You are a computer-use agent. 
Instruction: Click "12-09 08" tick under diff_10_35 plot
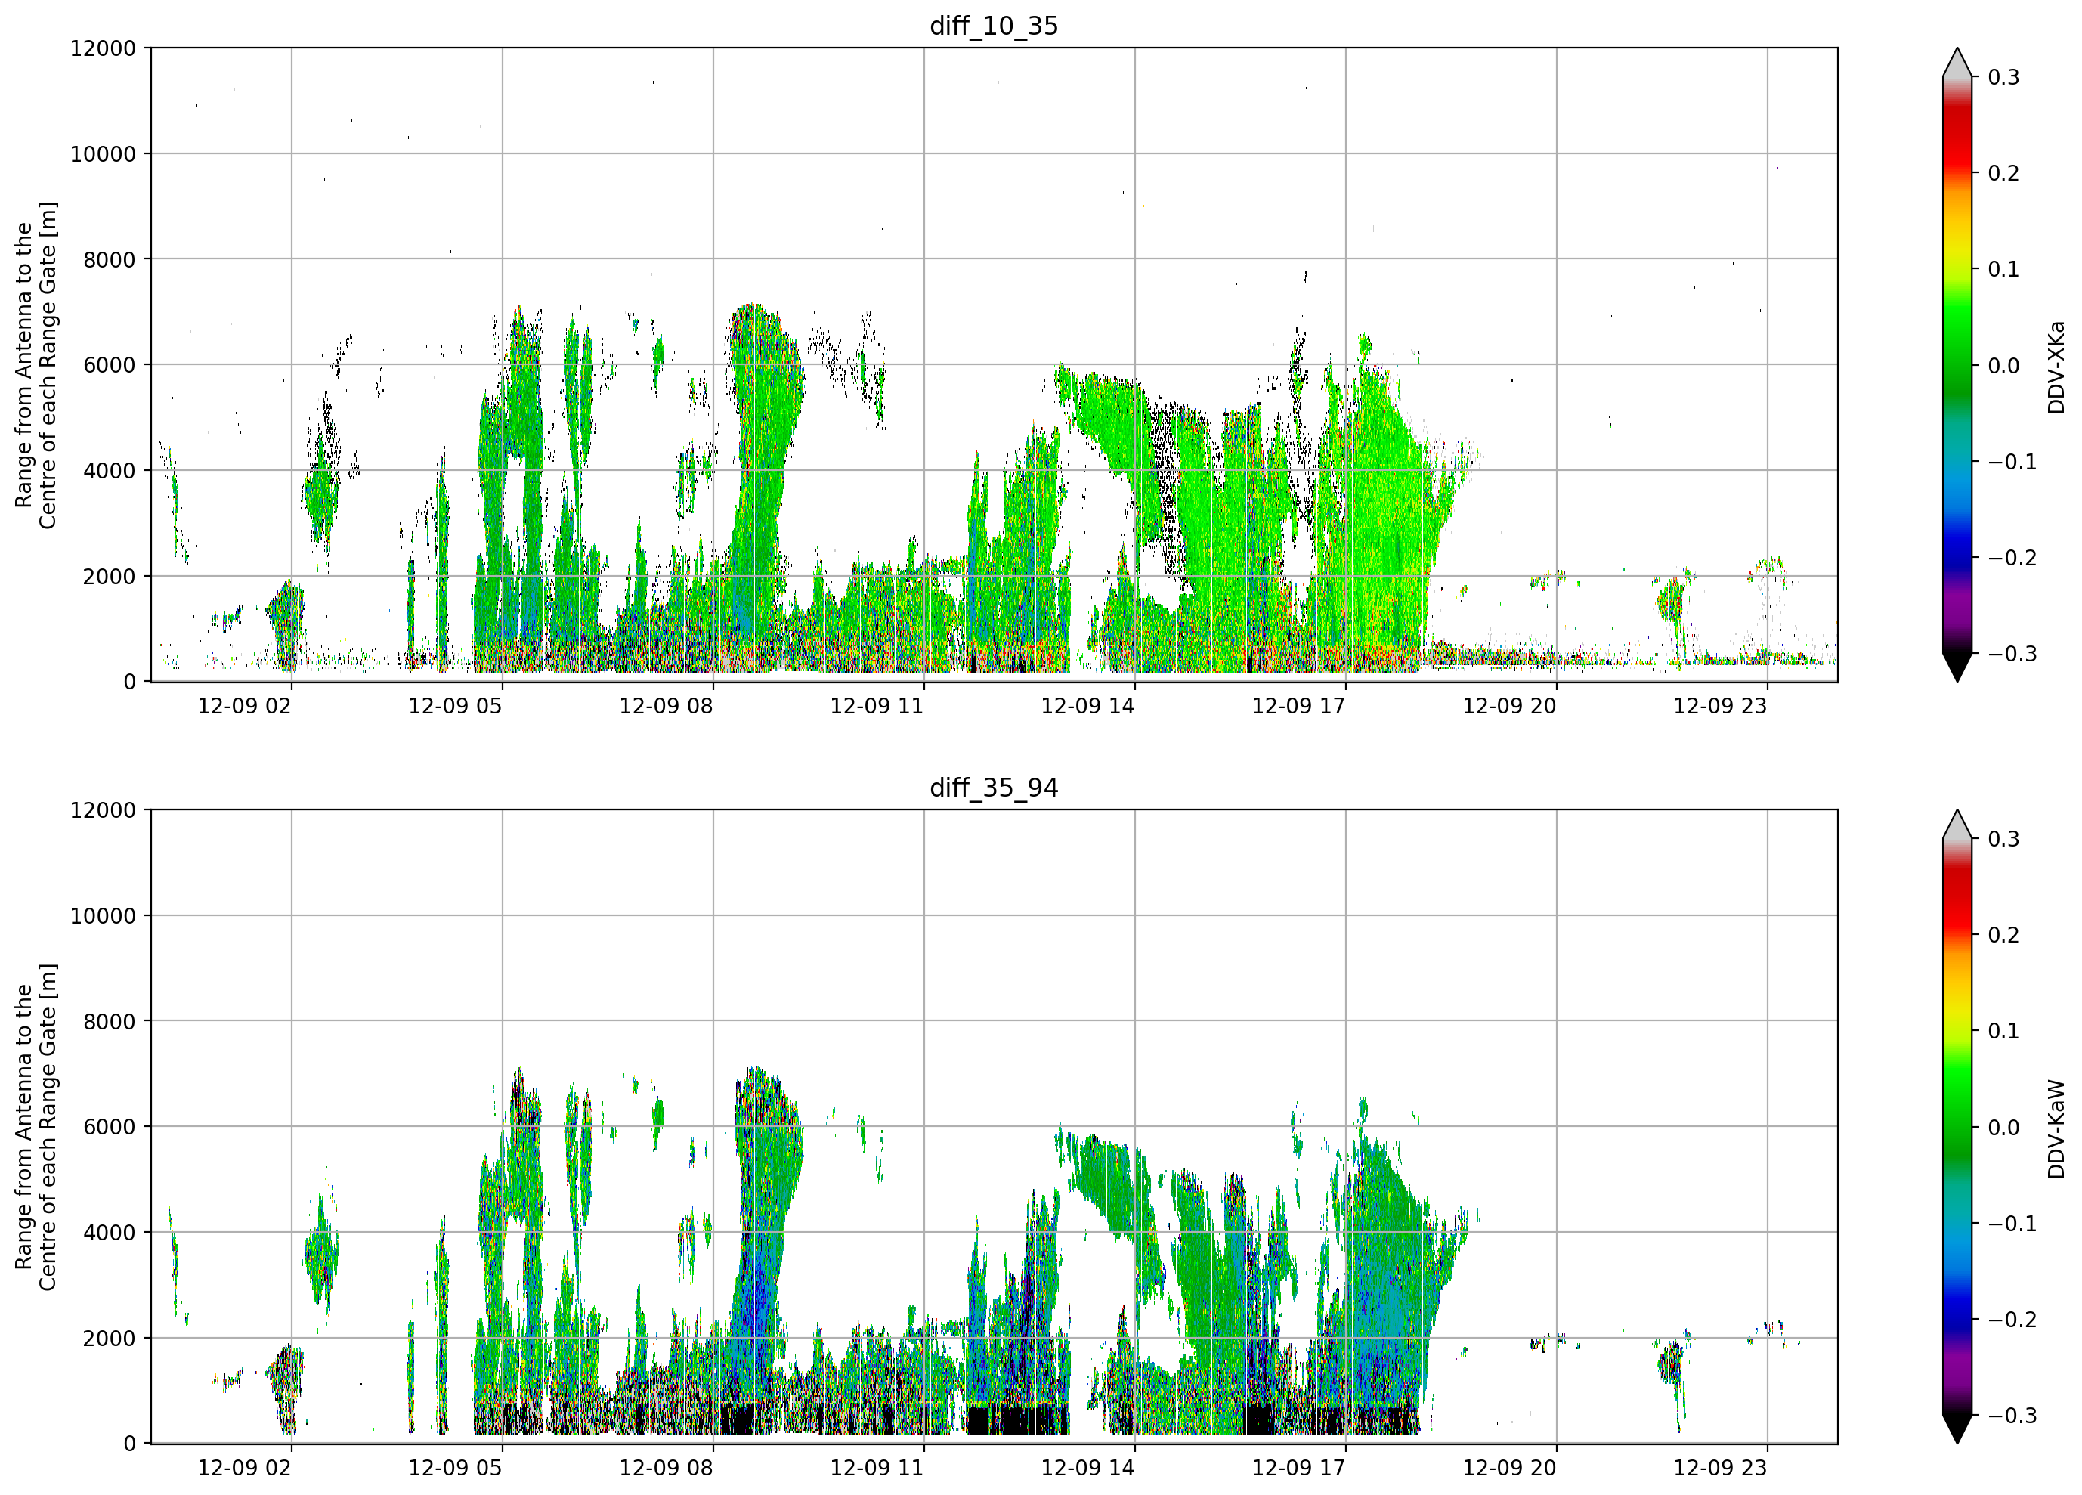(666, 706)
